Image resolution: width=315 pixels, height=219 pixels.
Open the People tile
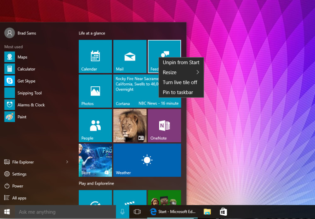[x=95, y=126]
